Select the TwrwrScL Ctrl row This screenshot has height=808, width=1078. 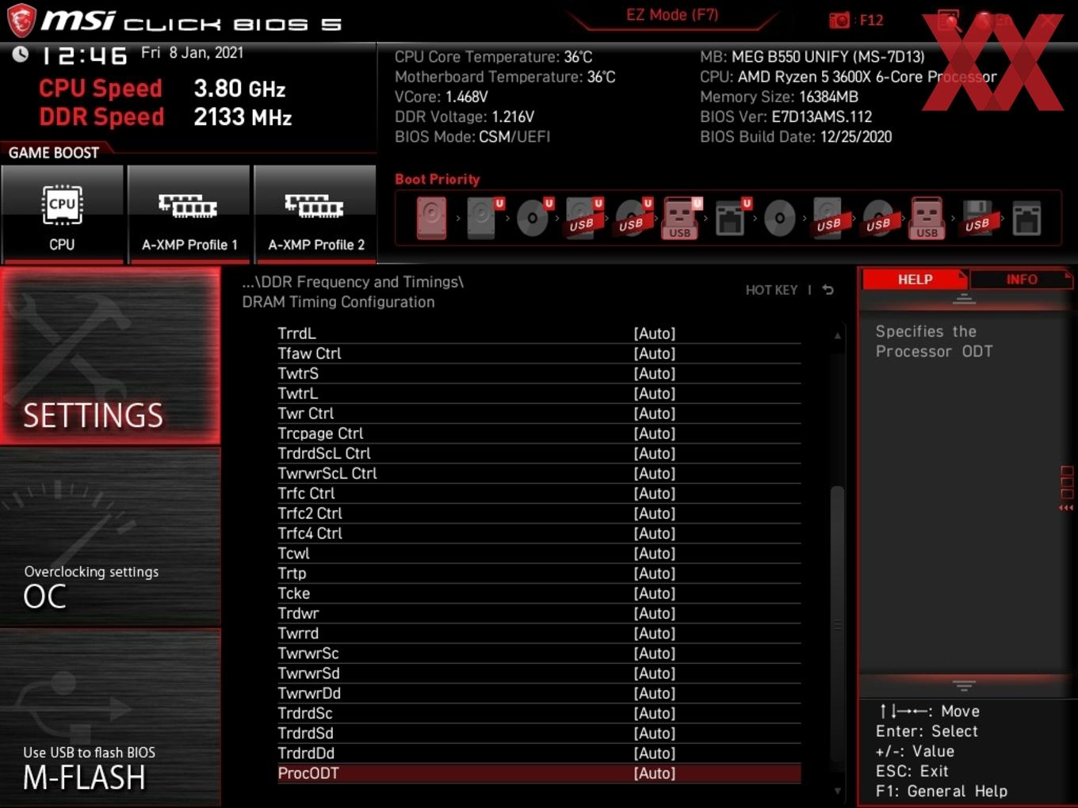(539, 474)
